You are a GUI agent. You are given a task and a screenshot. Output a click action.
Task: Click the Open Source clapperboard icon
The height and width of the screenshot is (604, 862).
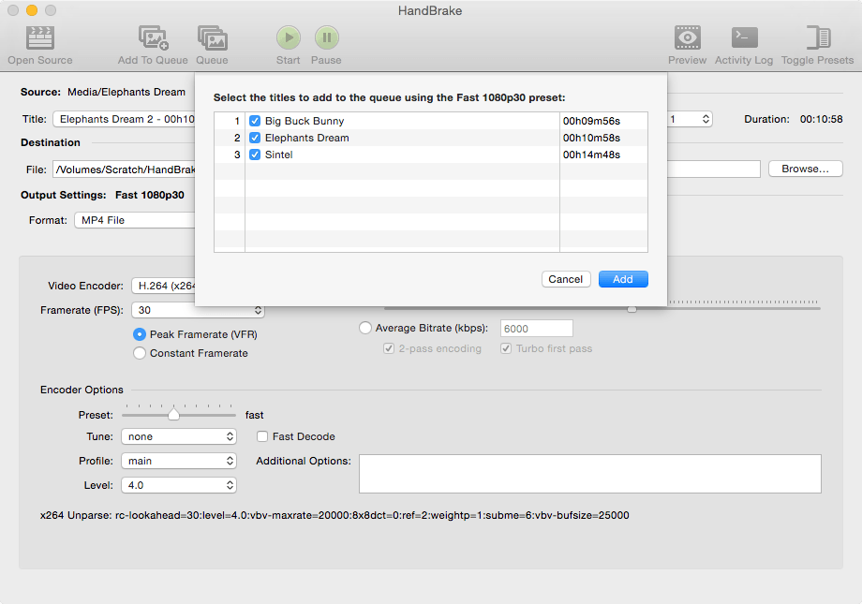39,37
